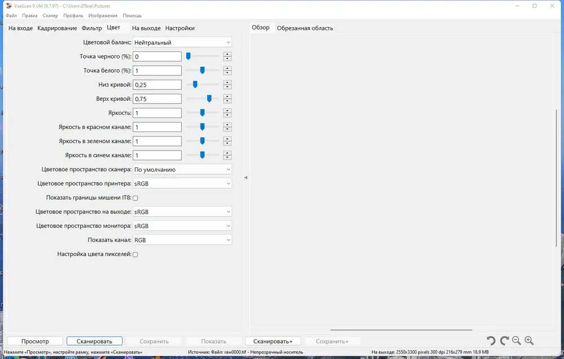Focus the 'Точка белого (%)' input field
This screenshot has width=564, height=359.
pyautogui.click(x=157, y=70)
